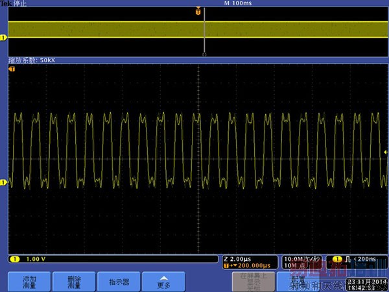This screenshot has height=292, width=389.
Task: Click the 配置 (Configure) button
Action: click(298, 282)
